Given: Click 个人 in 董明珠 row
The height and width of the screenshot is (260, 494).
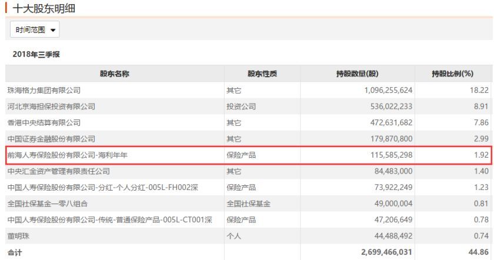Looking at the screenshot, I should pyautogui.click(x=234, y=236).
